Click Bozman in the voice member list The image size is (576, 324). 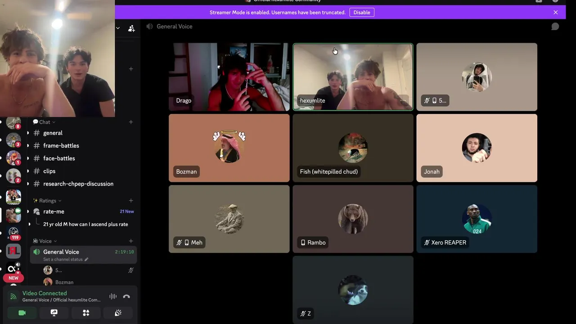tap(64, 282)
